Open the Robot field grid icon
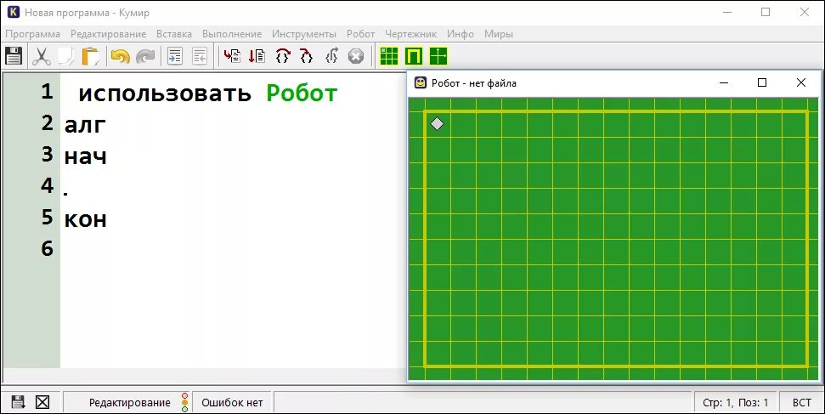The image size is (825, 414). (389, 56)
